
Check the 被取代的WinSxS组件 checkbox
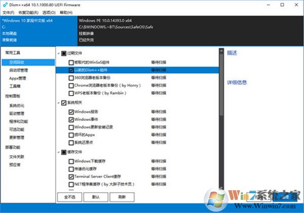click(x=71, y=63)
